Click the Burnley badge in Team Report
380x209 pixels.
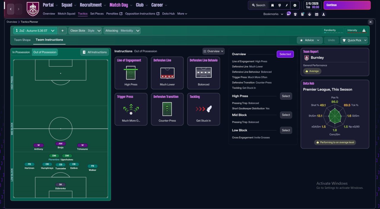coord(307,58)
